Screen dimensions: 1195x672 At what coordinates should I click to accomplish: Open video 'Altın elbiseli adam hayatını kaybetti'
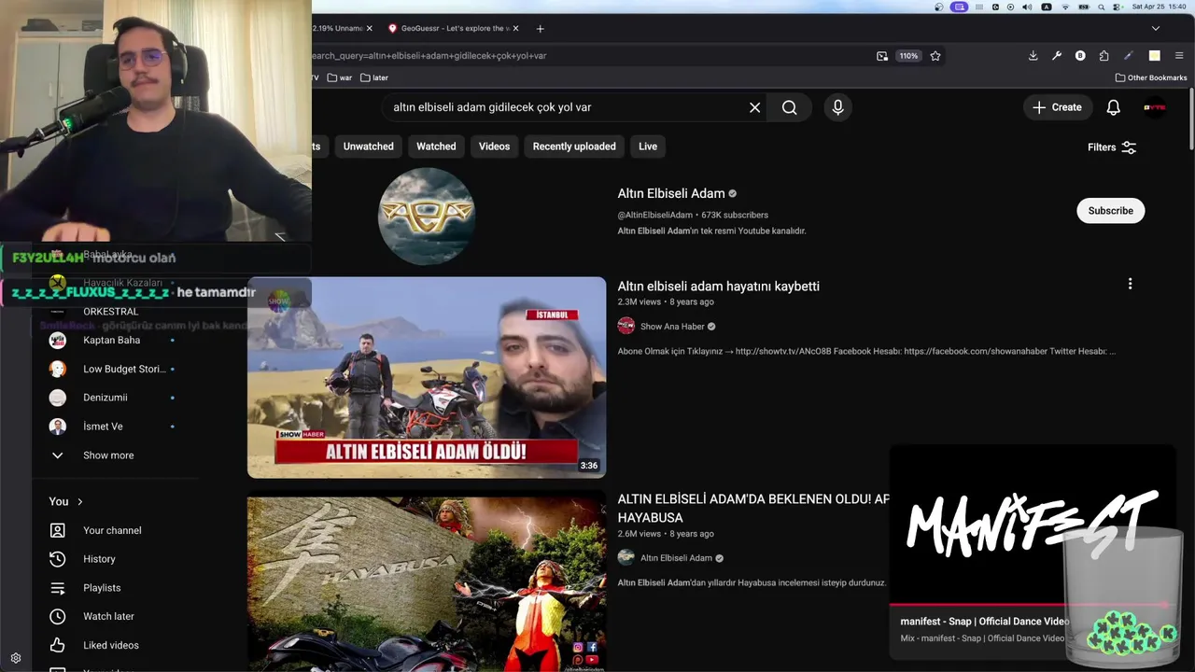pyautogui.click(x=718, y=287)
